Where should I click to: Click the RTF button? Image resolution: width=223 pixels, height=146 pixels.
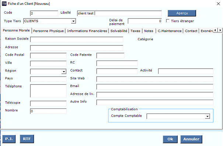pyautogui.click(x=27, y=139)
